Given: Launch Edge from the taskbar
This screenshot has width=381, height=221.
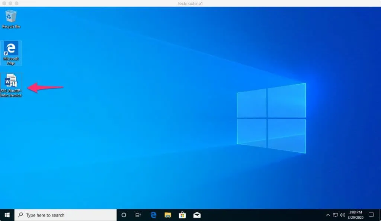Looking at the screenshot, I should 153,215.
